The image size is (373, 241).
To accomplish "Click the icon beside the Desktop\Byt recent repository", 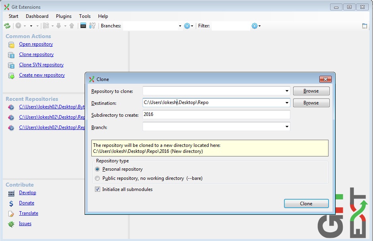I will (11, 107).
